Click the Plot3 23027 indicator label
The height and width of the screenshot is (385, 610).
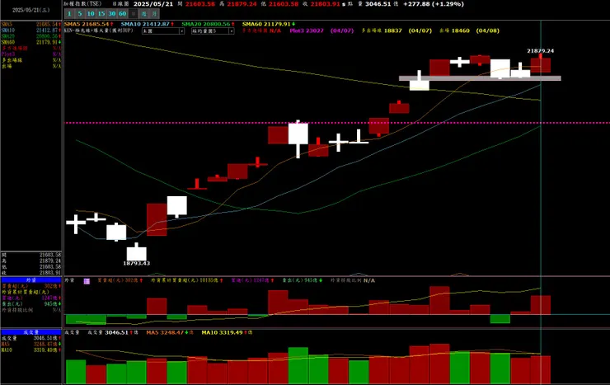tap(307, 31)
